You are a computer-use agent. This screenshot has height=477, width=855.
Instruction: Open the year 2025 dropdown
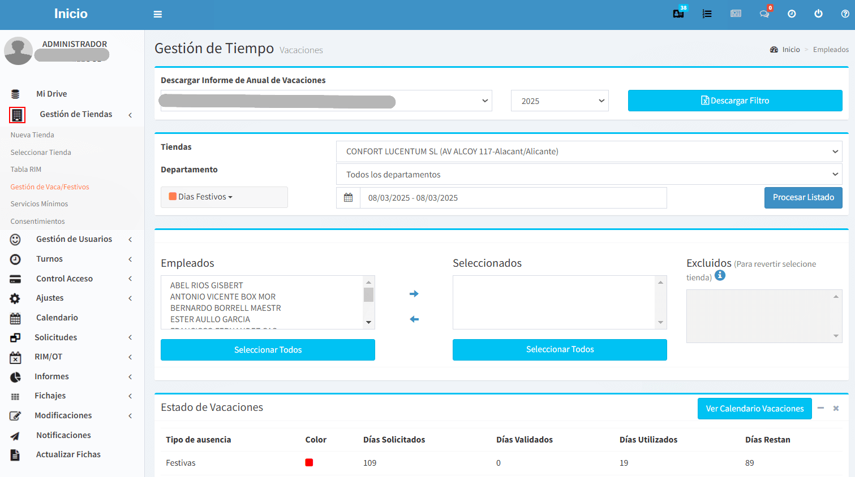tap(559, 101)
